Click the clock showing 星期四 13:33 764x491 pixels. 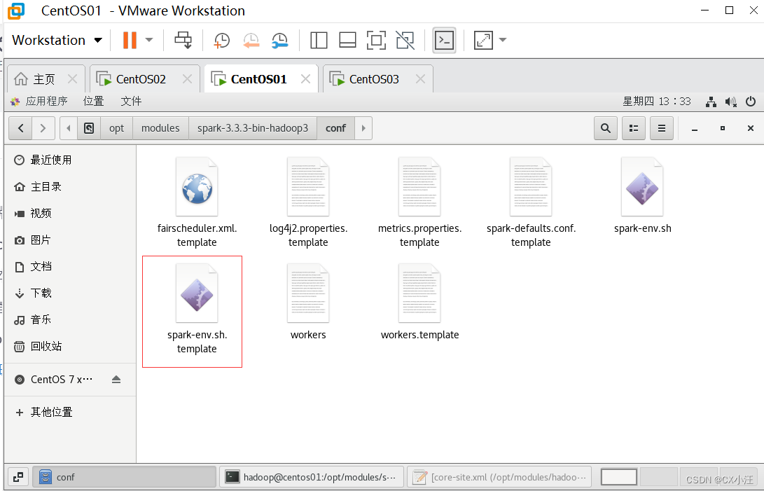(x=656, y=101)
